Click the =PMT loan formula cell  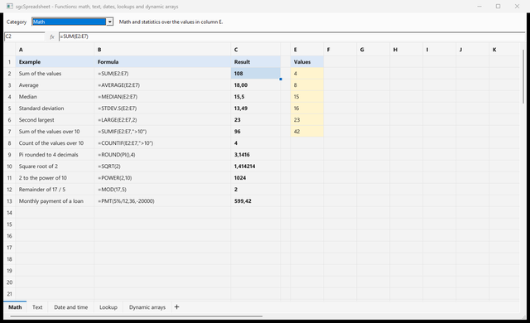click(162, 201)
